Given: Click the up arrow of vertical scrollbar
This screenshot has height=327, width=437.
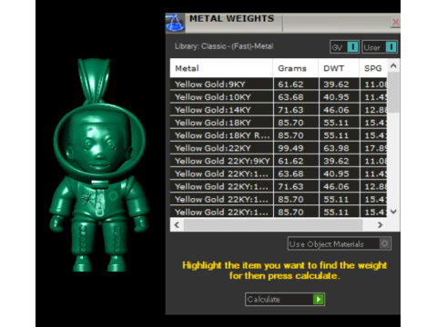Looking at the screenshot, I should click(393, 65).
